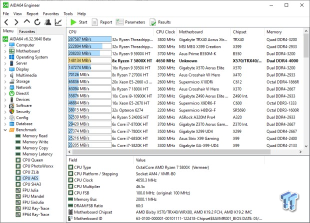Open CPU PhotoWorxx benchmark
This screenshot has width=310, height=223.
coord(38,166)
